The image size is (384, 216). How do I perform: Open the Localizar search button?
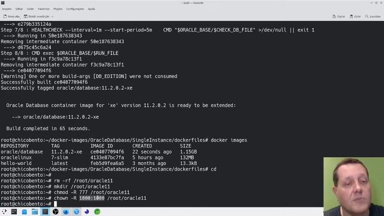click(373, 16)
